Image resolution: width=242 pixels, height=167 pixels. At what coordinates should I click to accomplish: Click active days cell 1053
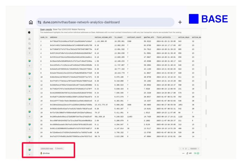click(180, 105)
